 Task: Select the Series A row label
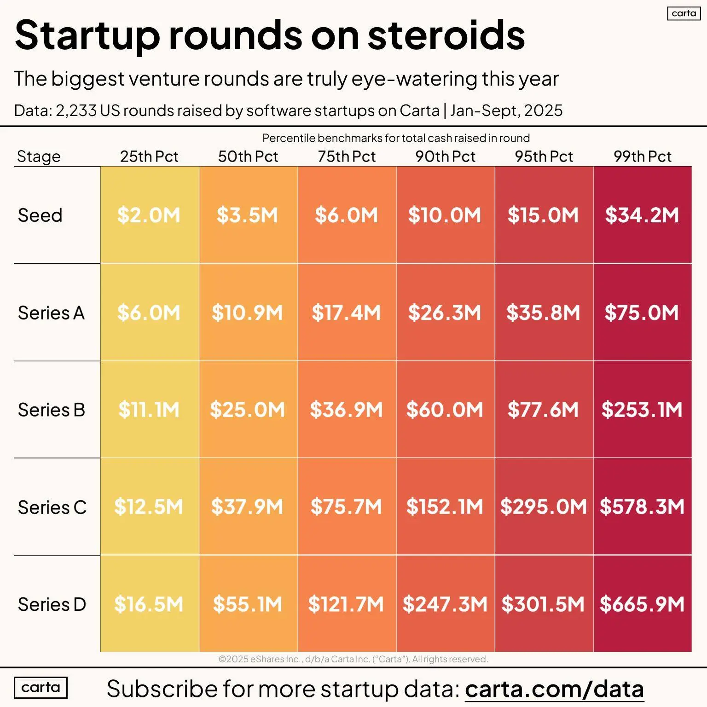coord(51,313)
